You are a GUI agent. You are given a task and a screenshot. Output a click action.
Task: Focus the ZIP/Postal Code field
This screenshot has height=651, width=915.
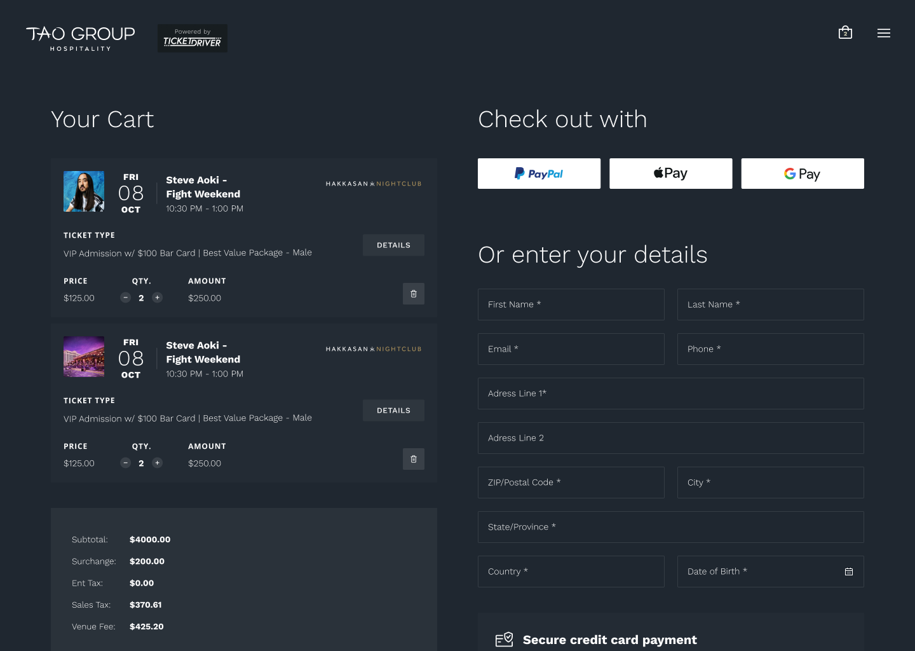[571, 483]
